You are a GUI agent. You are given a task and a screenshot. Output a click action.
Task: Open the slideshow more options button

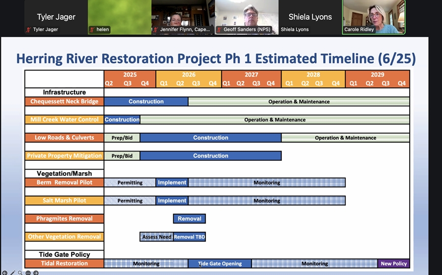tap(28, 273)
